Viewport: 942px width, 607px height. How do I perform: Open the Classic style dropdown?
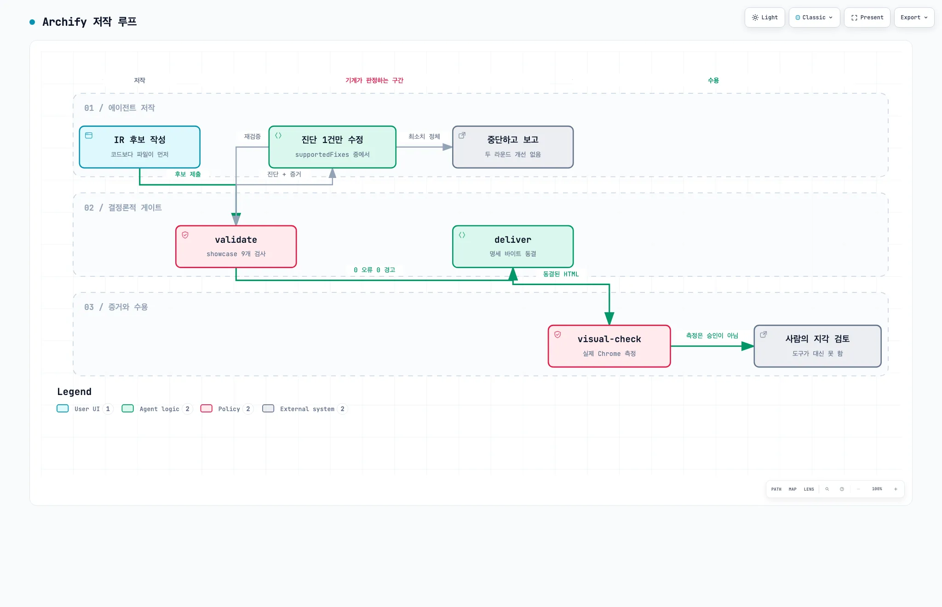pos(814,17)
